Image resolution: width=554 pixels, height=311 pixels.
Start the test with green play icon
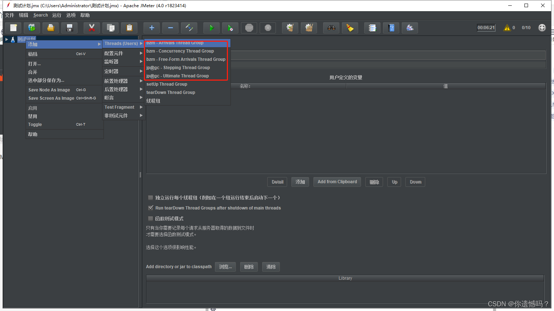coord(212,28)
